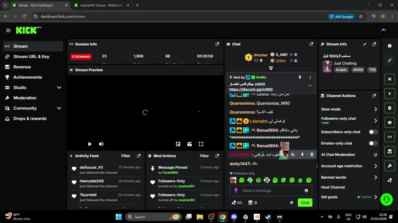
Task: Open Steam from the taskbar
Action: coord(268,217)
